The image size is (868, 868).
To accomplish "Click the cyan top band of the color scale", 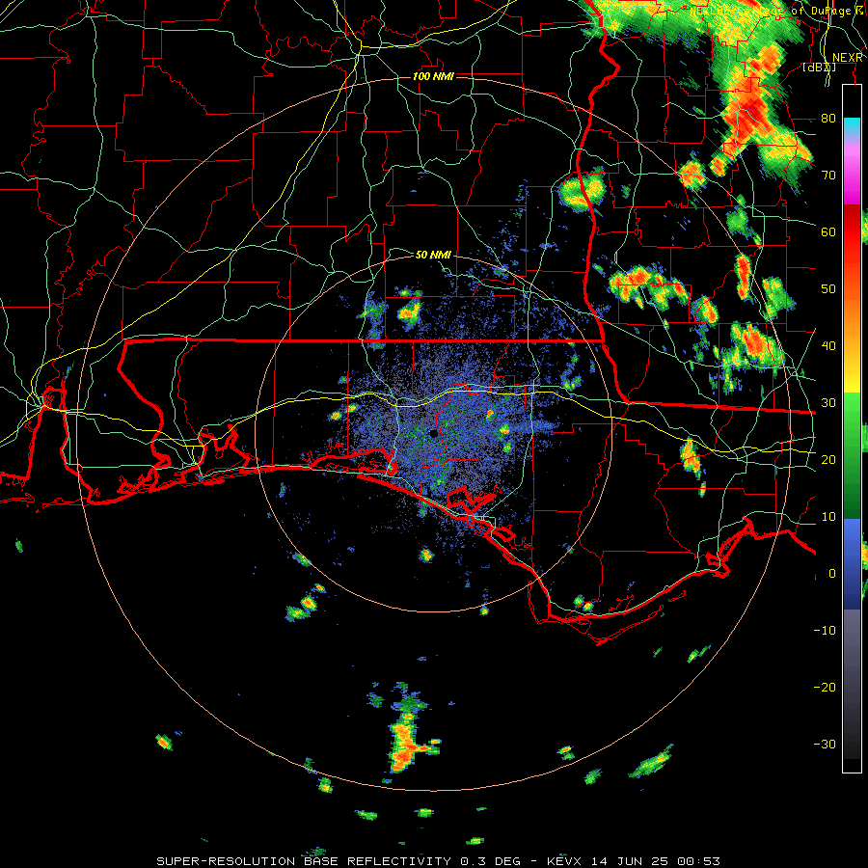I will (852, 126).
